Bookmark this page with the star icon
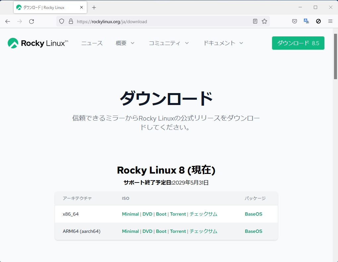This screenshot has width=338, height=262. click(x=264, y=22)
